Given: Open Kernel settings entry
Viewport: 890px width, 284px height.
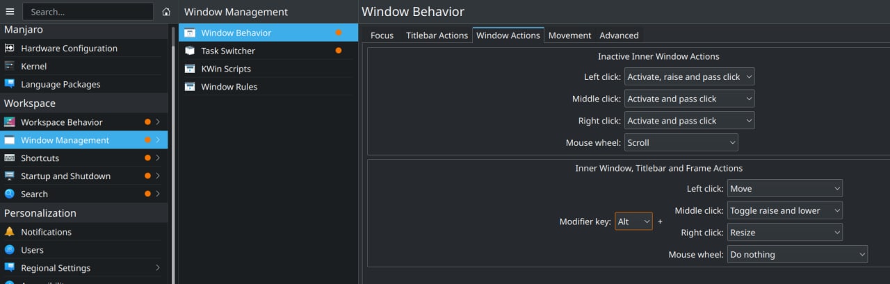Looking at the screenshot, I should [x=84, y=67].
